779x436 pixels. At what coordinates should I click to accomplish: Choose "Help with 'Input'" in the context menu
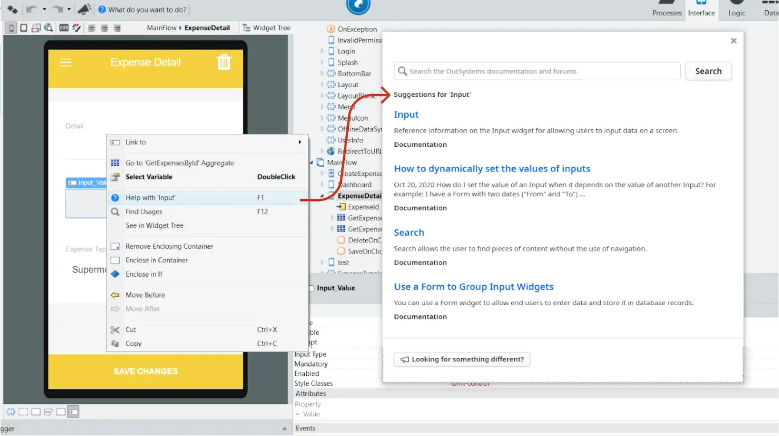pos(207,198)
